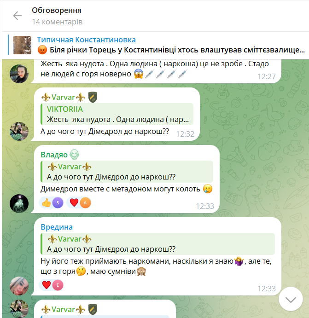Image resolution: width=309 pixels, height=318 pixels.
Task: Click the shield badge next to Varvar's name
Action: [x=93, y=97]
